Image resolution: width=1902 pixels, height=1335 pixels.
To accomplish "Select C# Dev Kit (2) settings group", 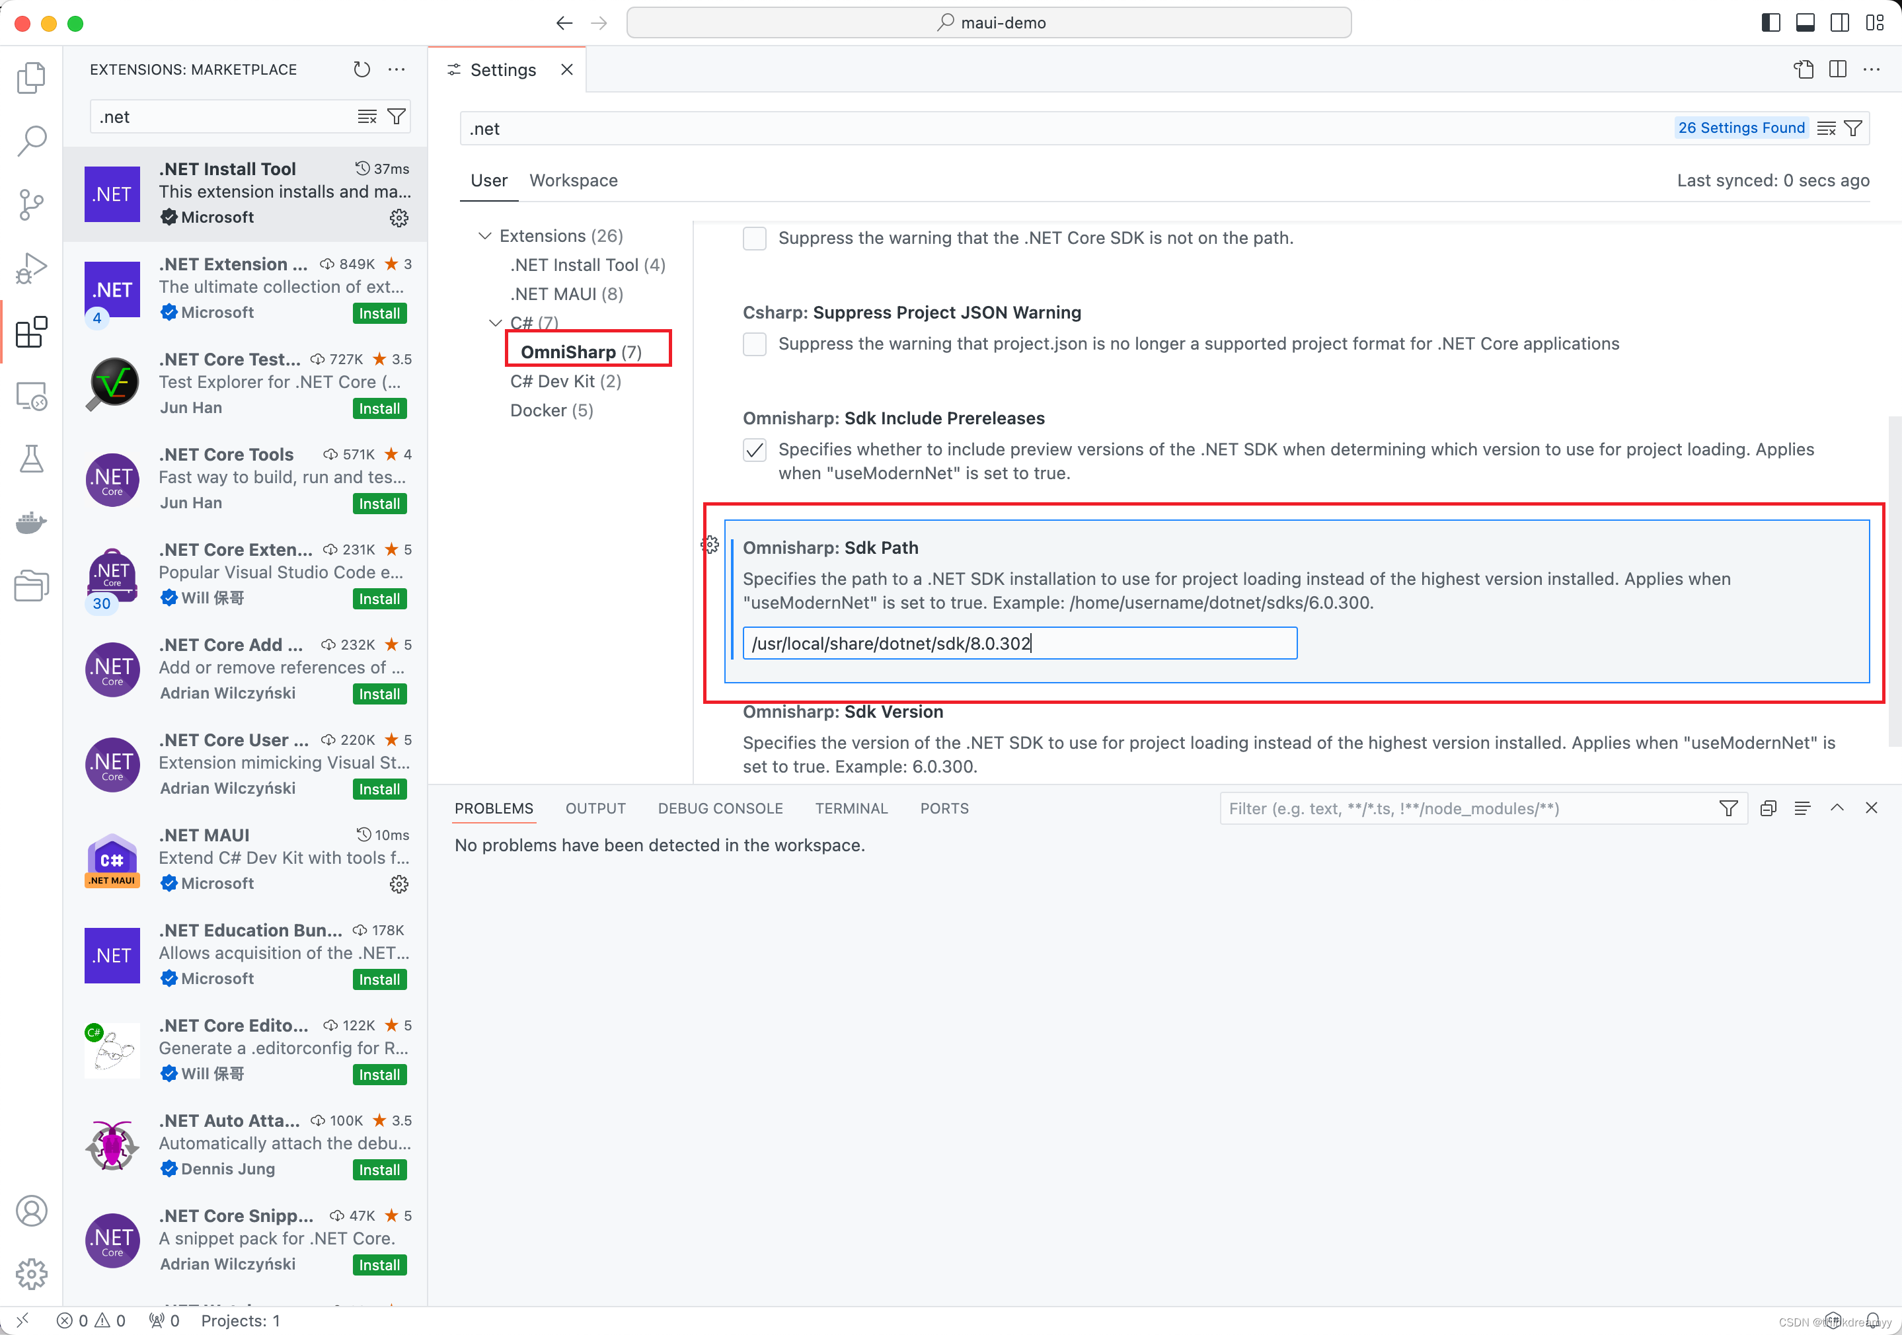I will (566, 381).
